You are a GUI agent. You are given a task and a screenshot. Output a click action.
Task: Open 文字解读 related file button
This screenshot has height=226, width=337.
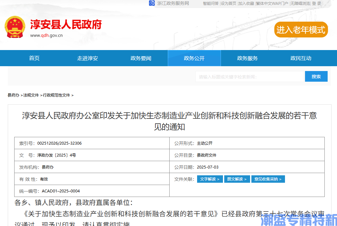coord(210,179)
